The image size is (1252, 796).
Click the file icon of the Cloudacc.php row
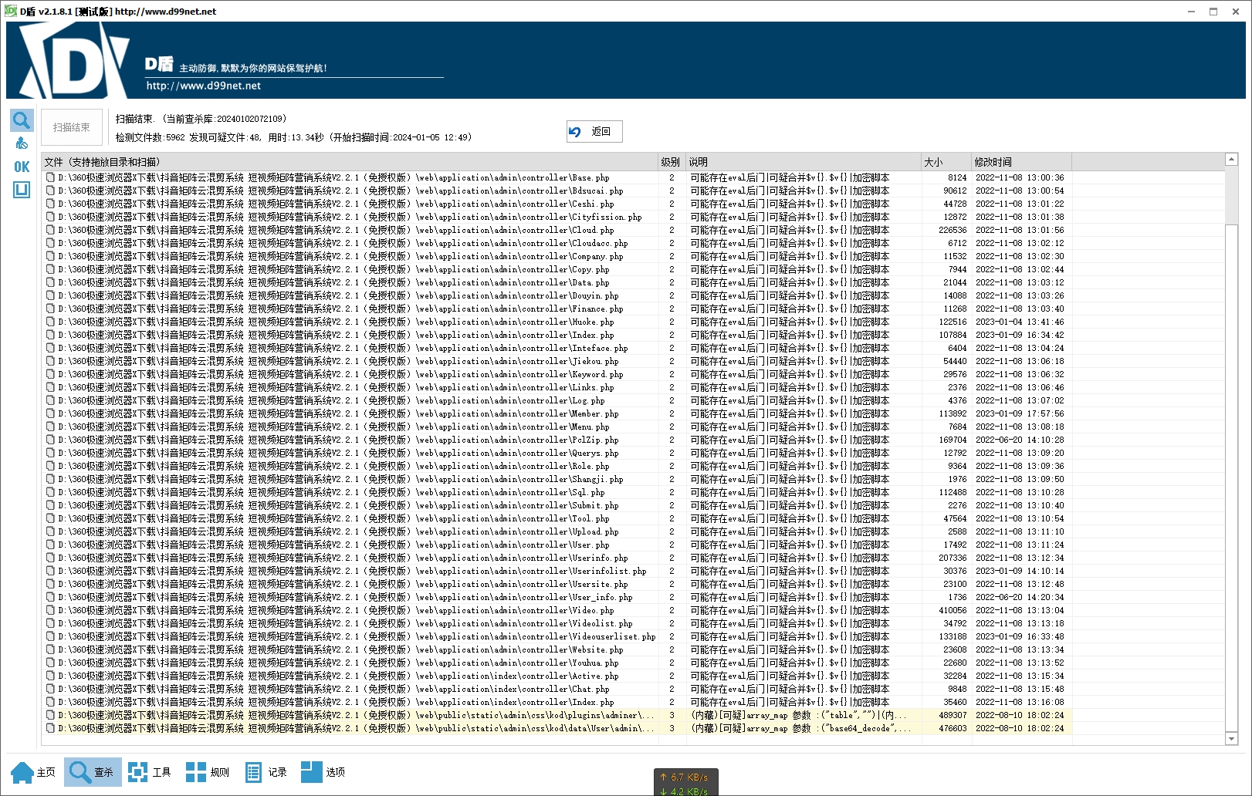click(x=50, y=243)
